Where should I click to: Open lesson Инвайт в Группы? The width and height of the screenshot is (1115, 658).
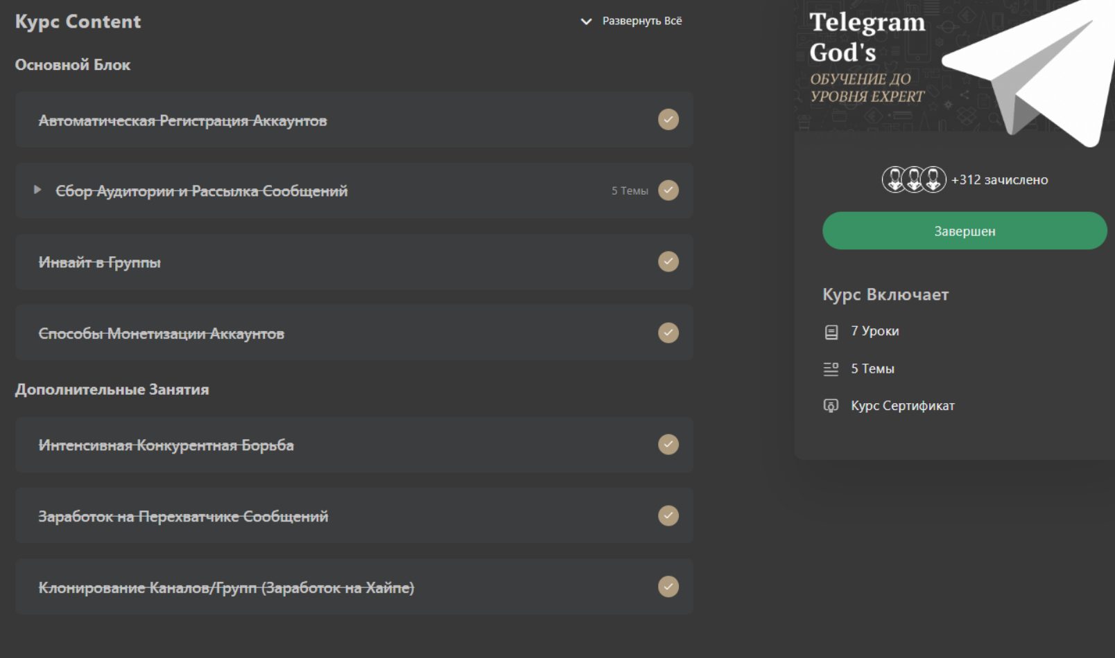tap(99, 263)
